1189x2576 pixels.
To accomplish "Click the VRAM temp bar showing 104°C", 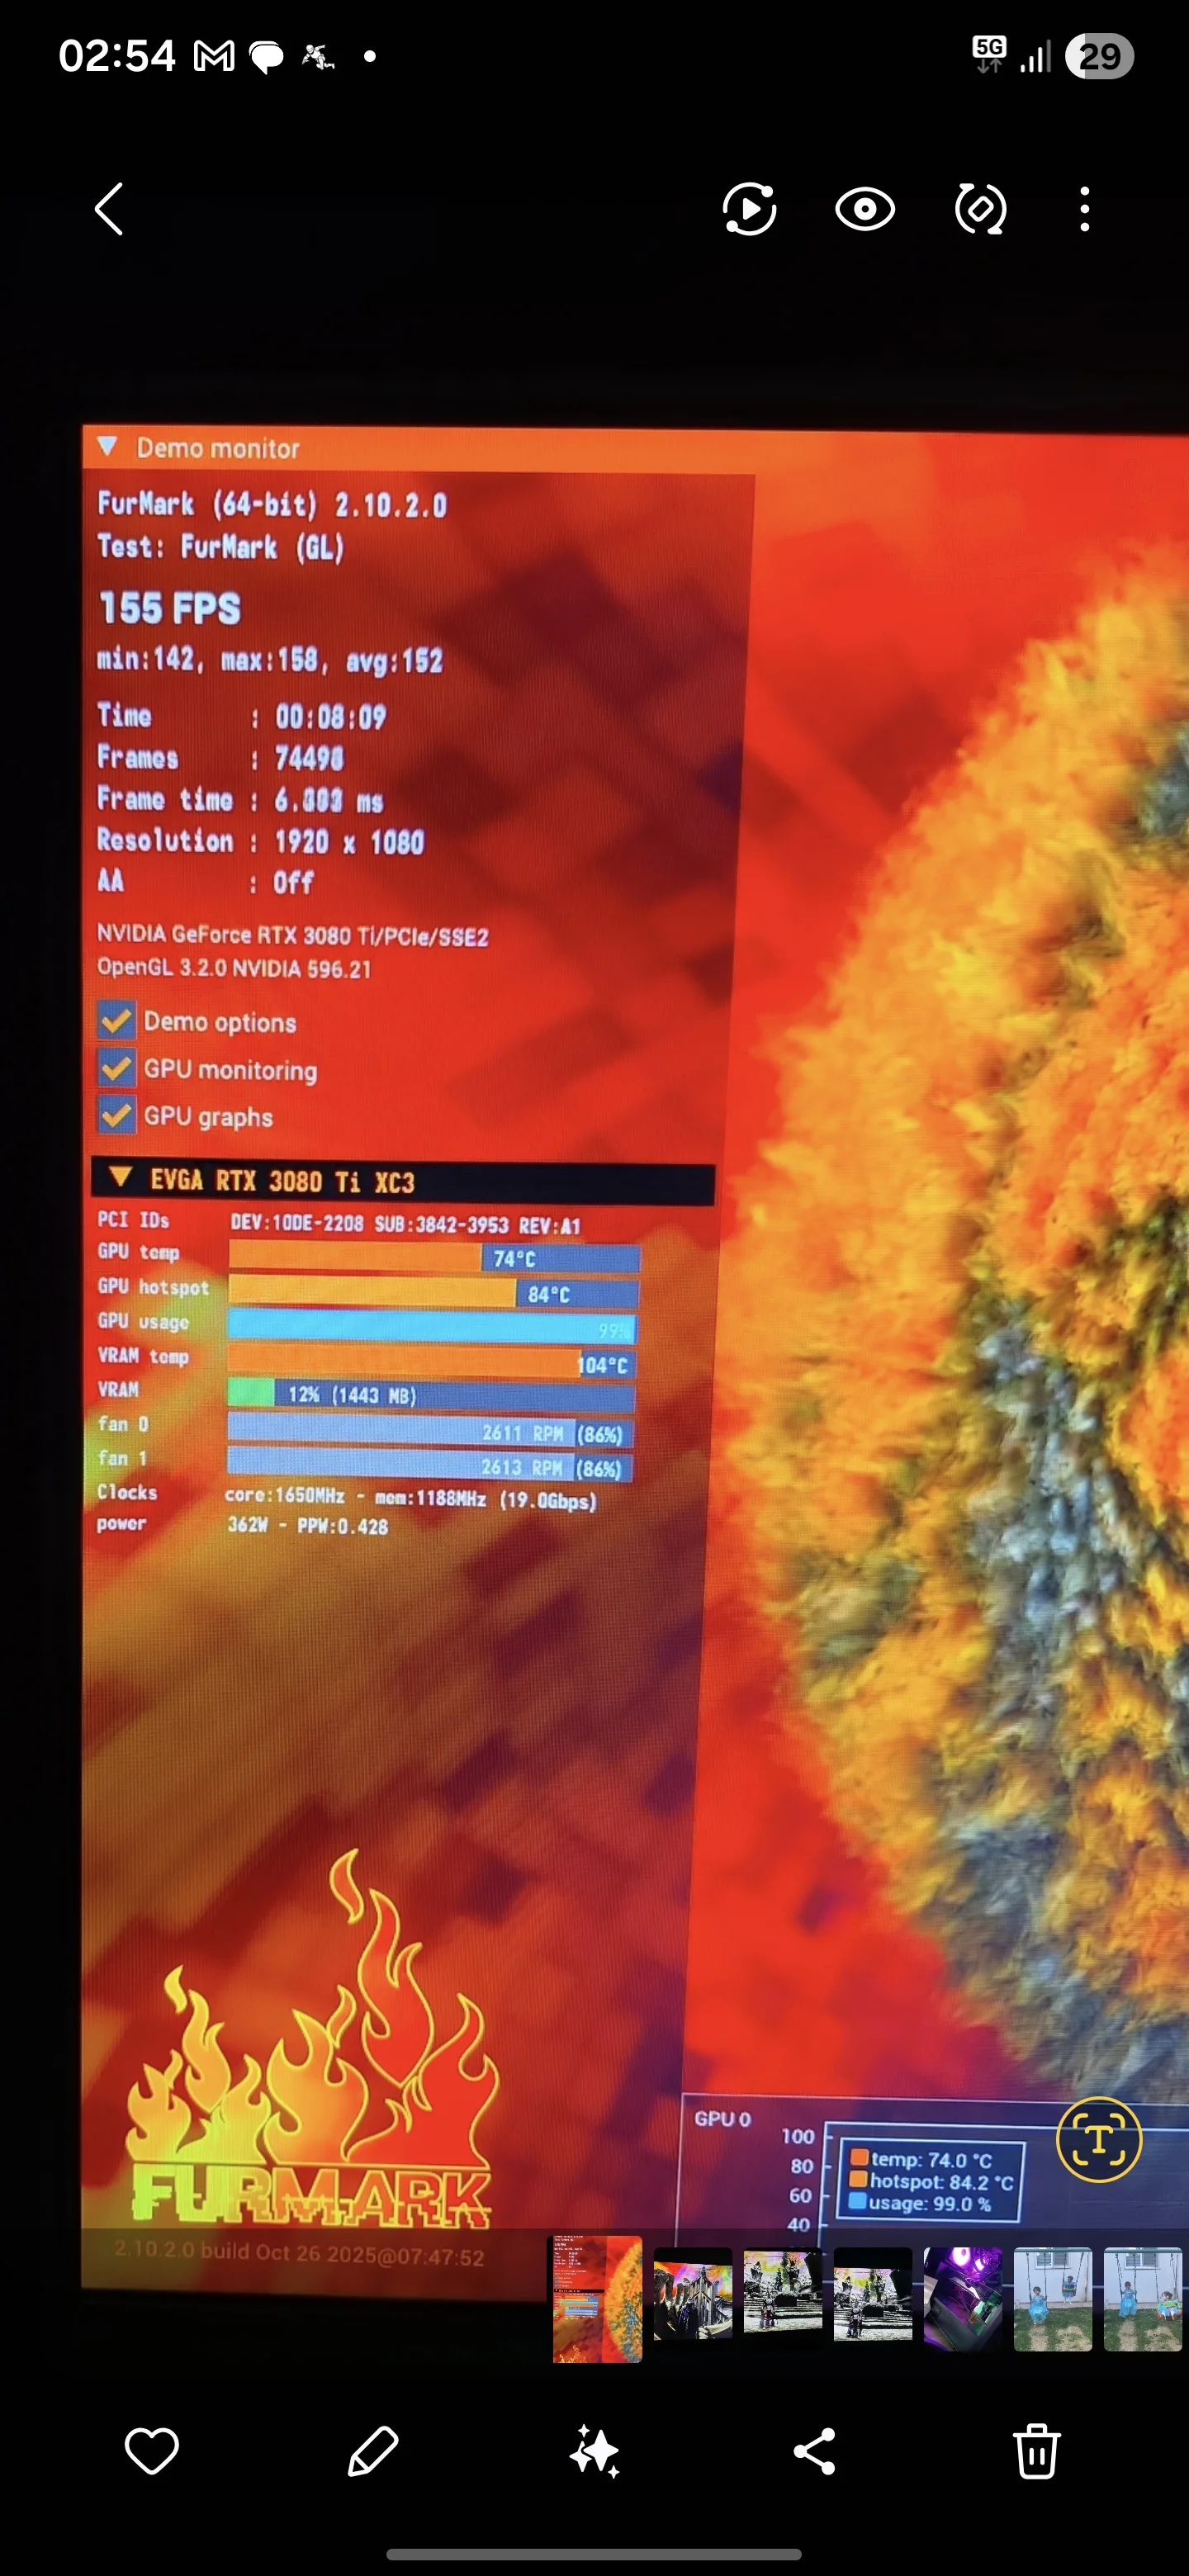I will click(432, 1363).
